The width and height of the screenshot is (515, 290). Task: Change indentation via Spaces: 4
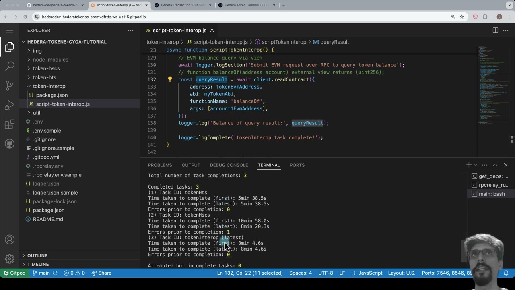coord(301,273)
